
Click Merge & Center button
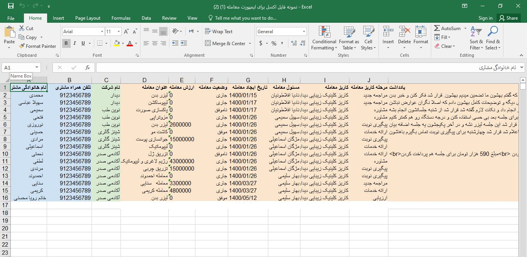click(x=225, y=44)
